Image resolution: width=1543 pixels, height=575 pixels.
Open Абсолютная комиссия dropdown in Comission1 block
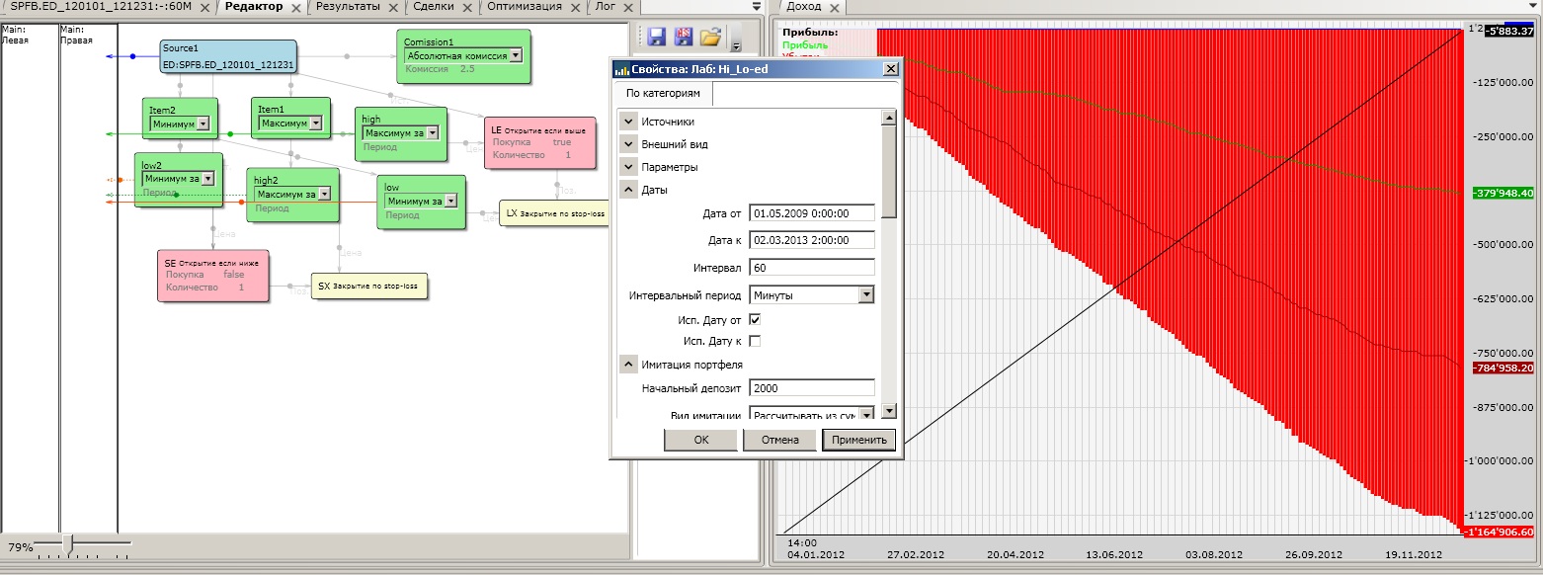[x=516, y=56]
